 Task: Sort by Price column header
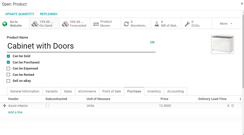pyautogui.click(x=164, y=99)
